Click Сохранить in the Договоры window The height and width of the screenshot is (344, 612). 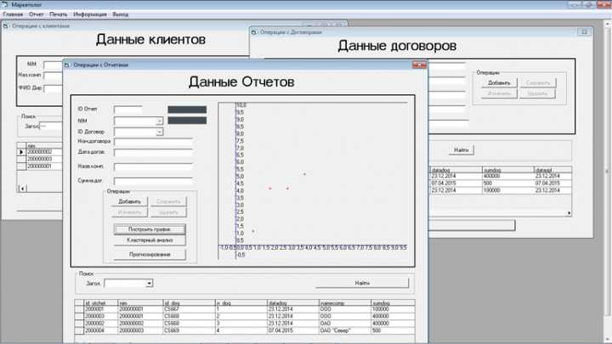(537, 82)
